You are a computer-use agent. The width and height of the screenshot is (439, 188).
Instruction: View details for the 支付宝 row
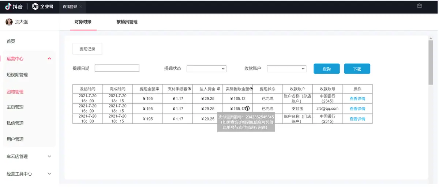[x=357, y=109]
